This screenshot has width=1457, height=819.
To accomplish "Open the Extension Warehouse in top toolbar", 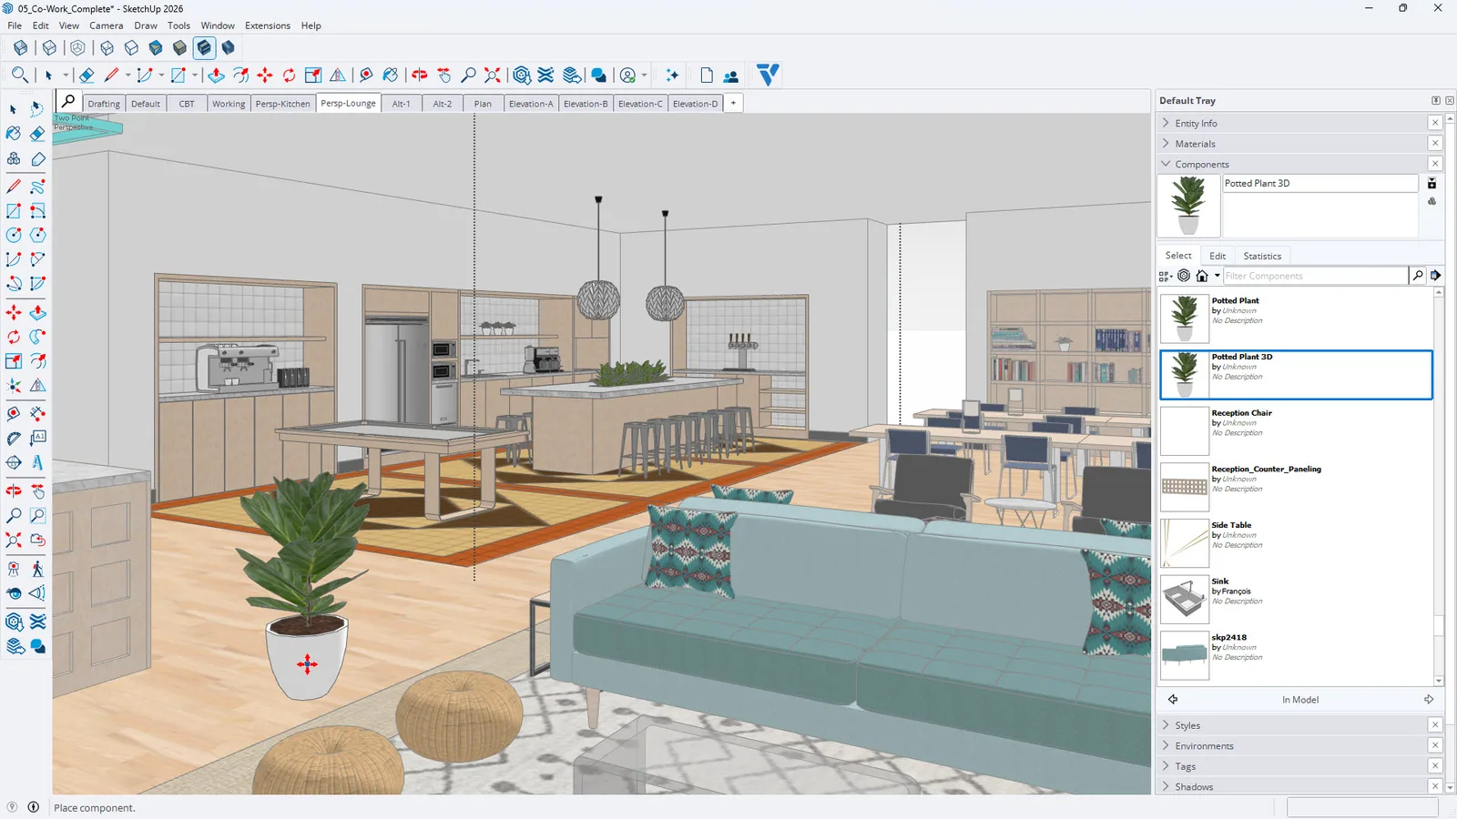I will tap(546, 76).
